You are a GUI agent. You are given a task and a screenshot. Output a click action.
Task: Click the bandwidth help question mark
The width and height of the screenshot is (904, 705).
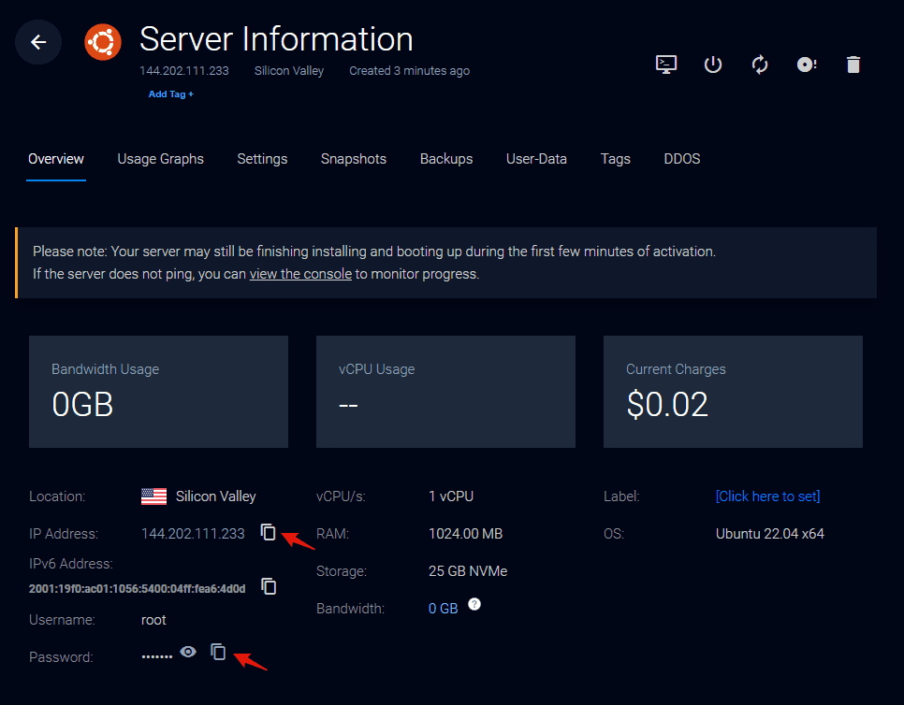474,605
